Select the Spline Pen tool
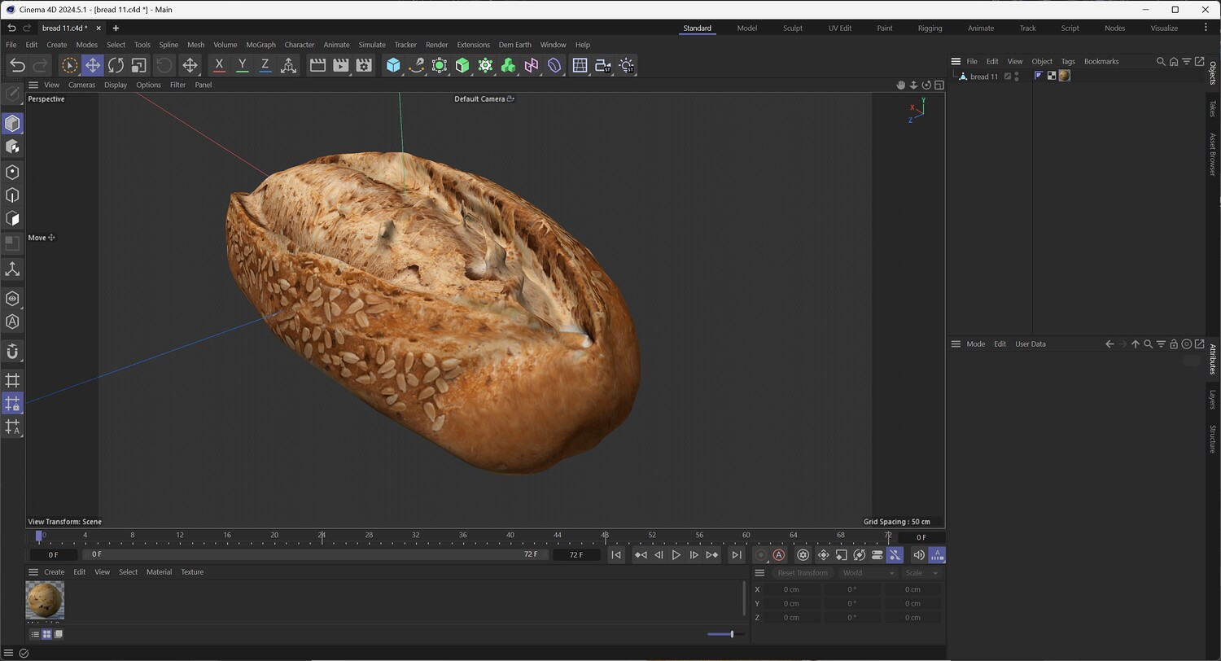Viewport: 1221px width, 661px height. [416, 65]
